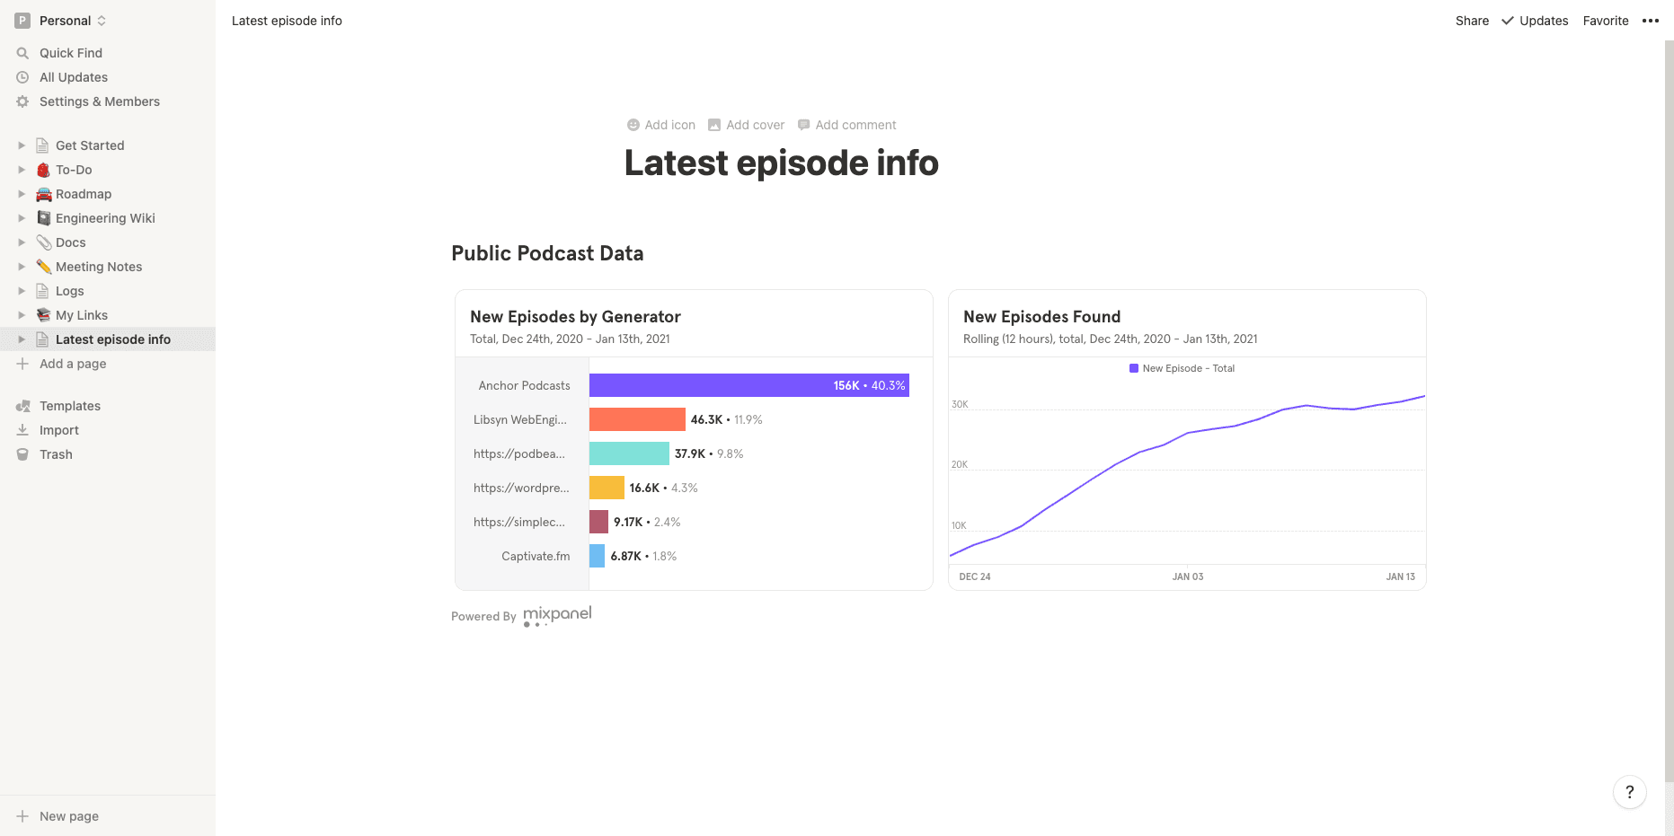Click the Import download icon
1674x836 pixels.
(22, 430)
